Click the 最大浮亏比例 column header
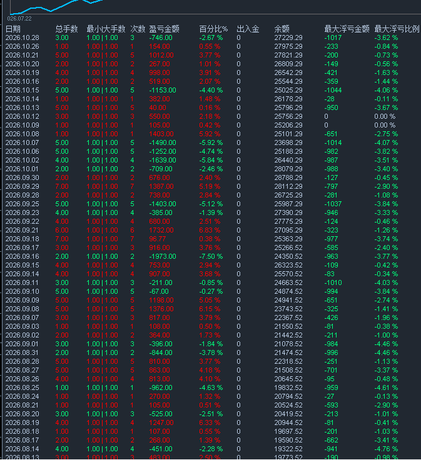The height and width of the screenshot is (460, 421). point(397,29)
